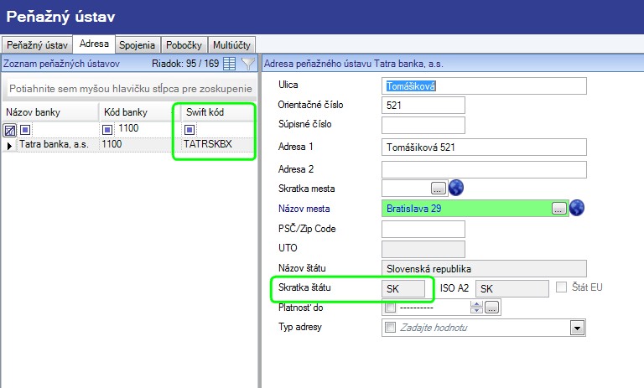This screenshot has width=644, height=388.
Task: Open the Typ adresy dropdown arrow
Action: click(x=577, y=328)
